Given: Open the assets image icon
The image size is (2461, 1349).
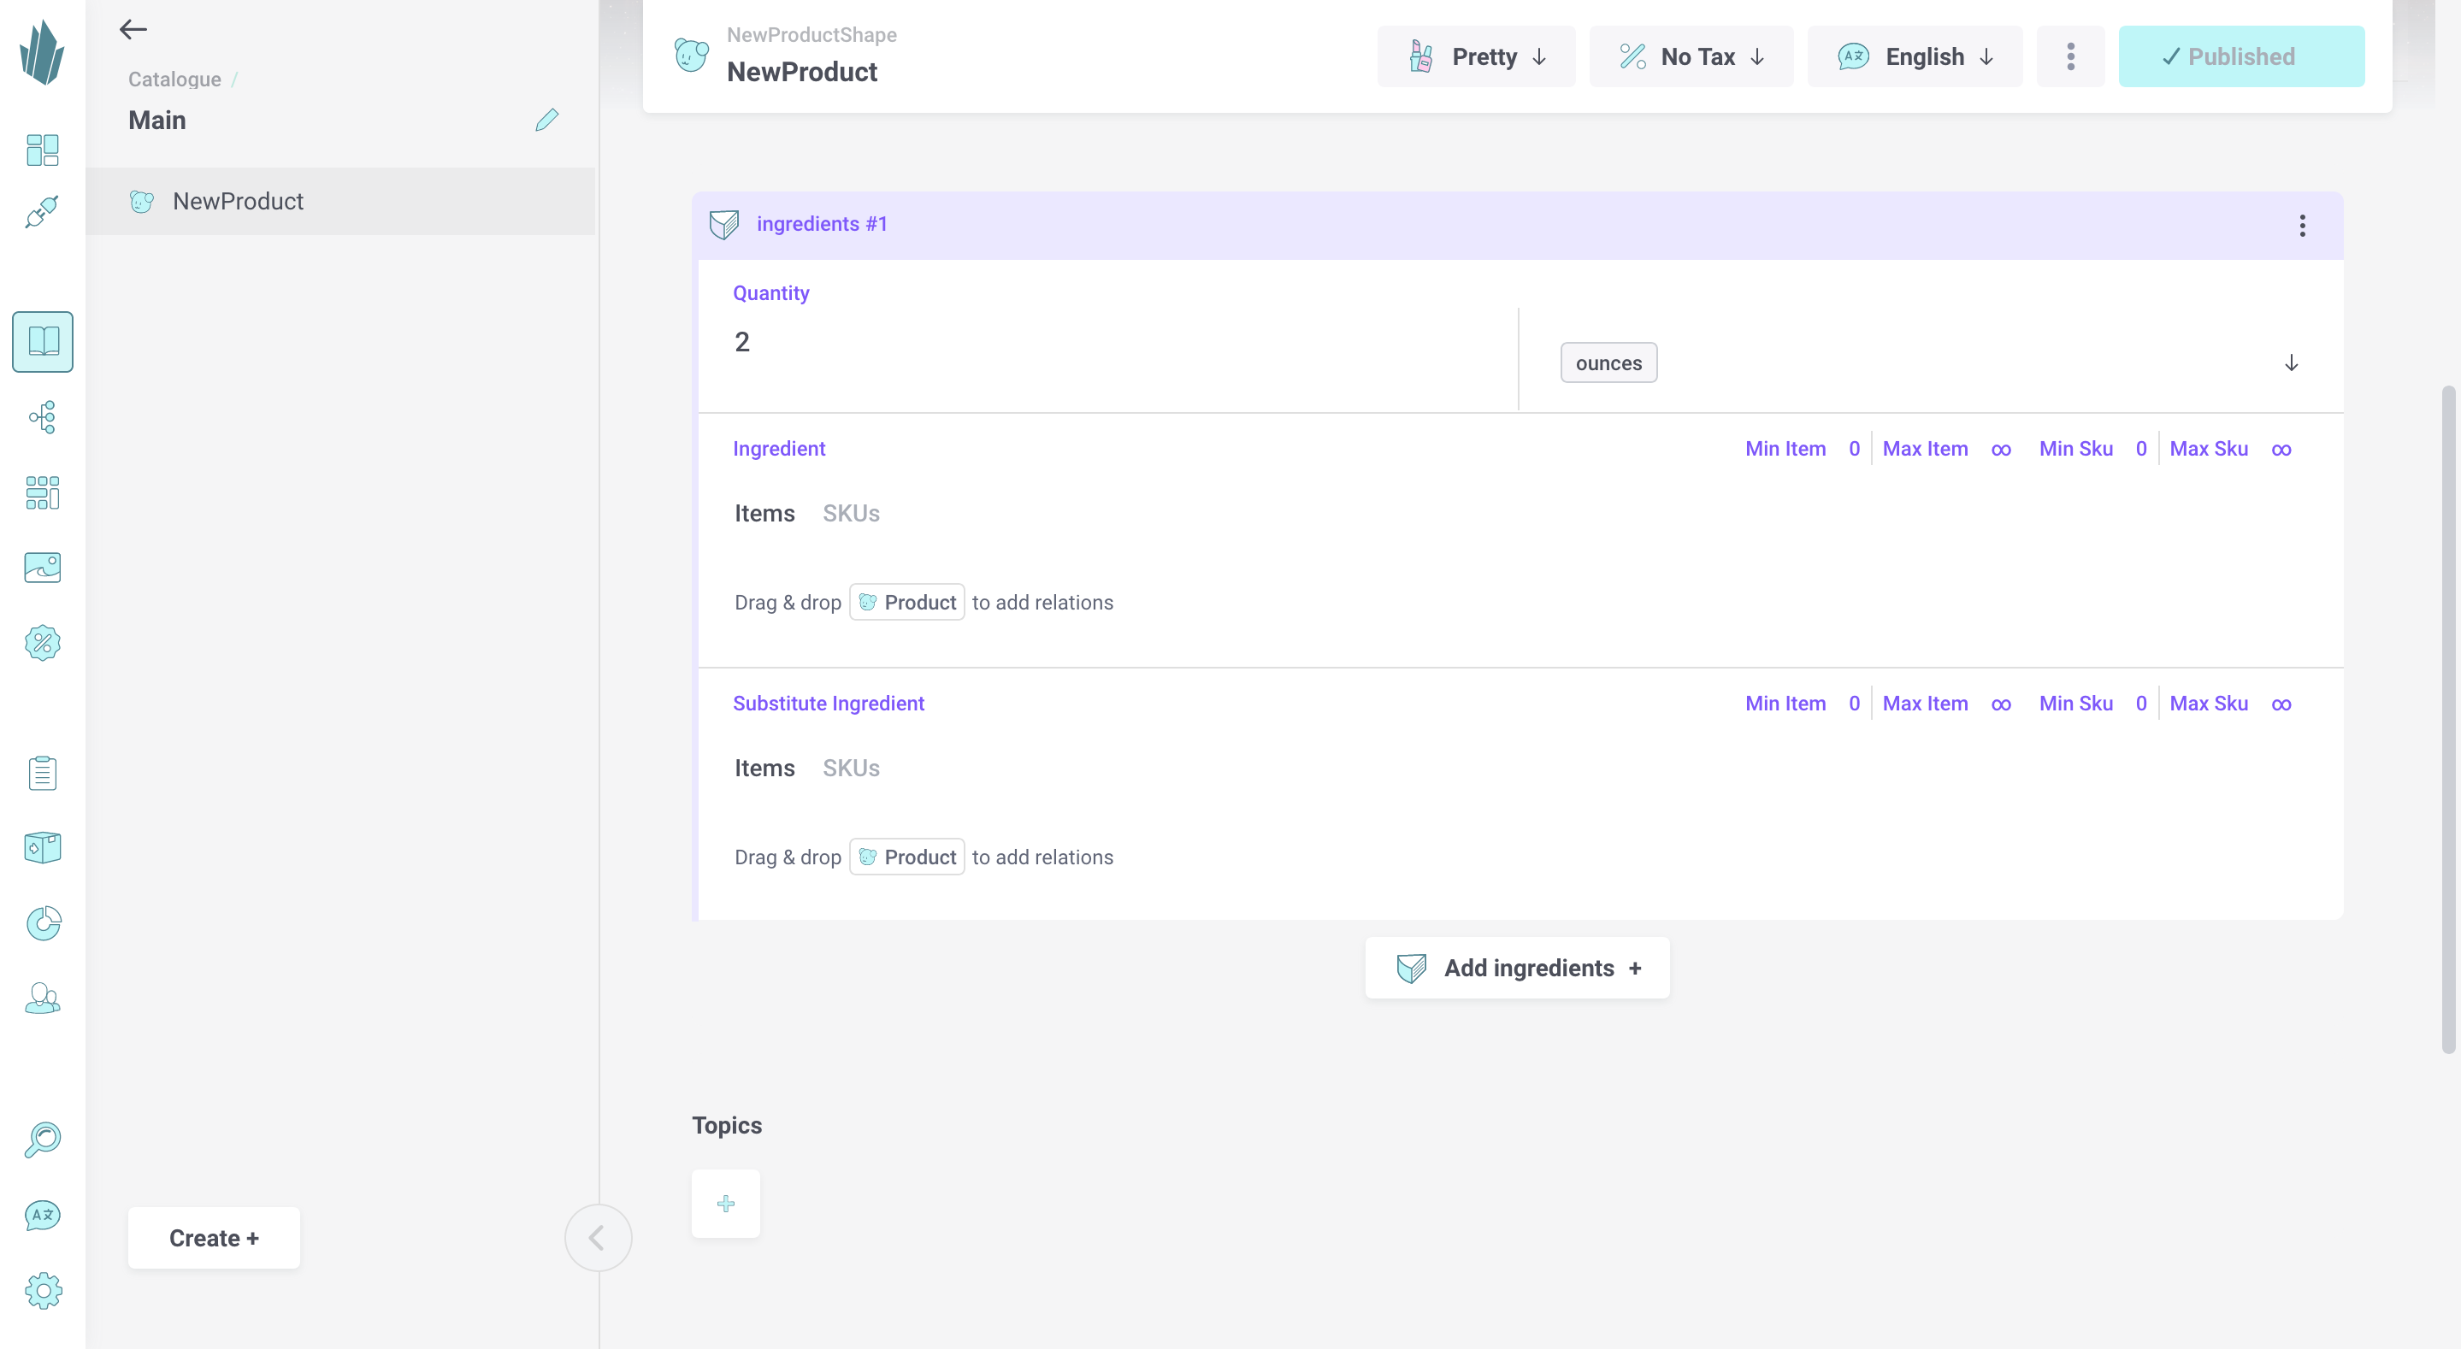Looking at the screenshot, I should (42, 568).
